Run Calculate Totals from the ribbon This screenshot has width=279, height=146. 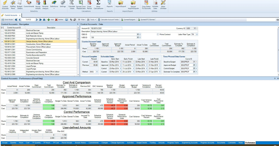pyautogui.click(x=72, y=5)
